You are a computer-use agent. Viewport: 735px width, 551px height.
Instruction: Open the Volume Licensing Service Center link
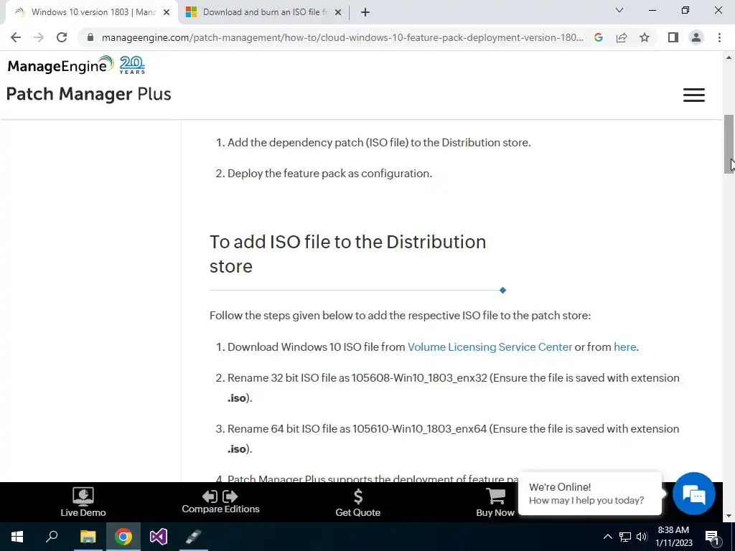[490, 347]
